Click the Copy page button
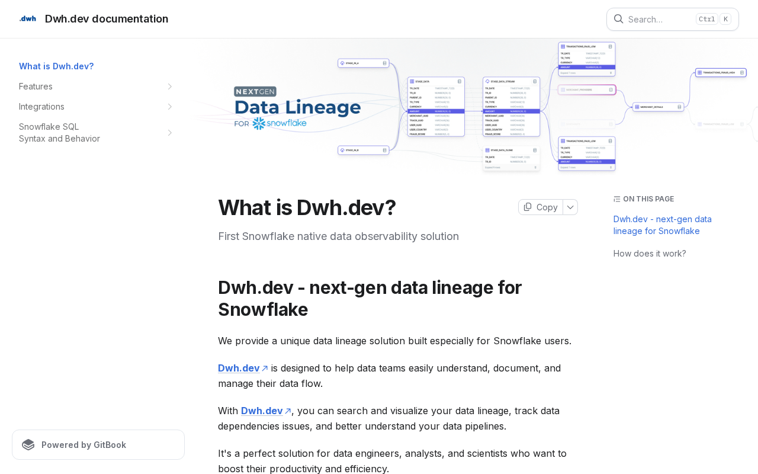Screen dimensions: 758x474 click(x=541, y=207)
